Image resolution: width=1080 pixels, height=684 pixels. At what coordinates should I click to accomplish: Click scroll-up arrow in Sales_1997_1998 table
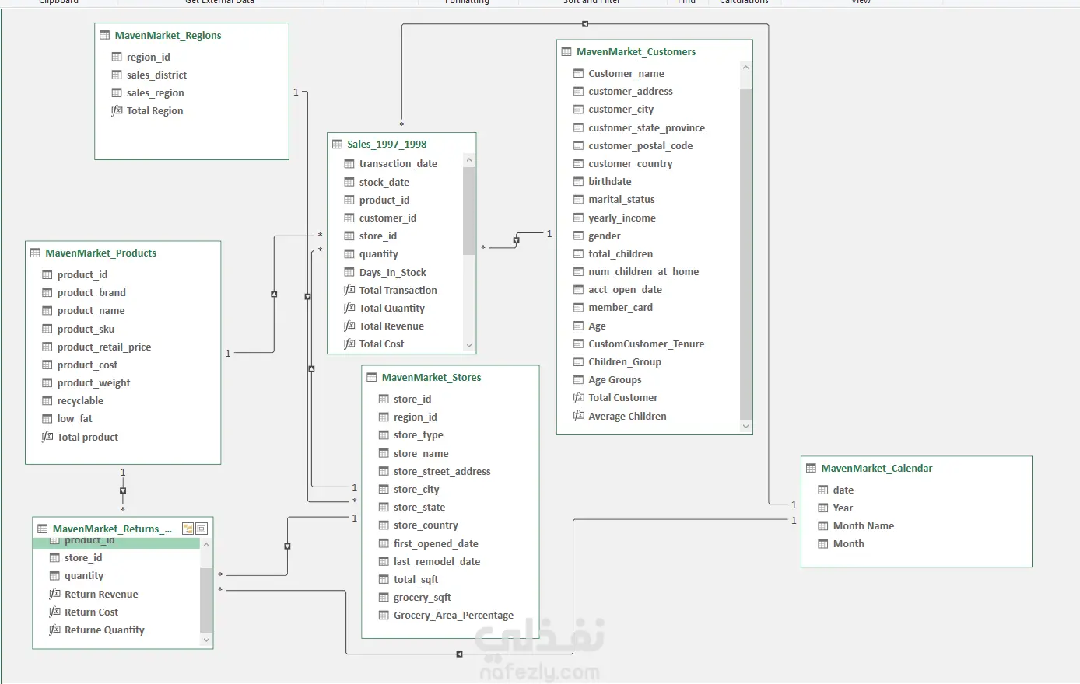coord(468,160)
